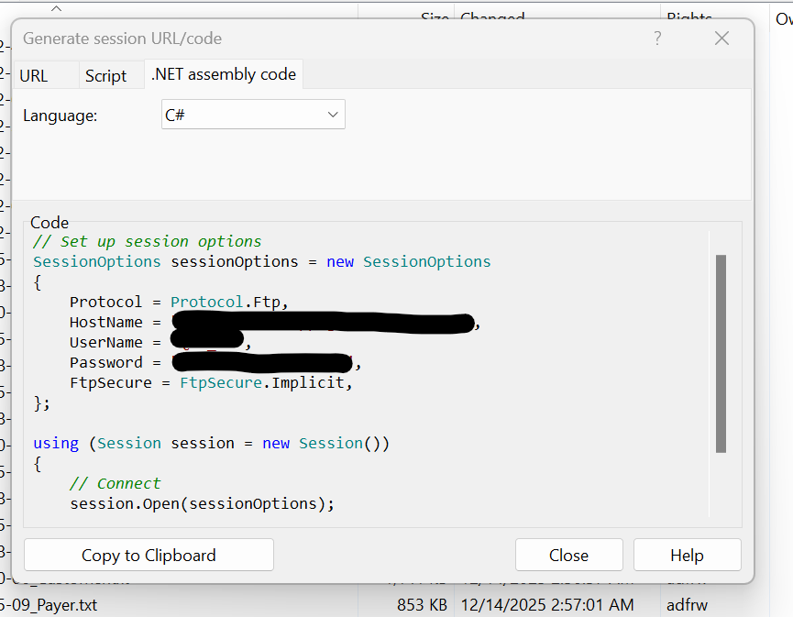Click the Rights column header in background window
Image resolution: width=793 pixels, height=617 pixels.
pos(714,13)
